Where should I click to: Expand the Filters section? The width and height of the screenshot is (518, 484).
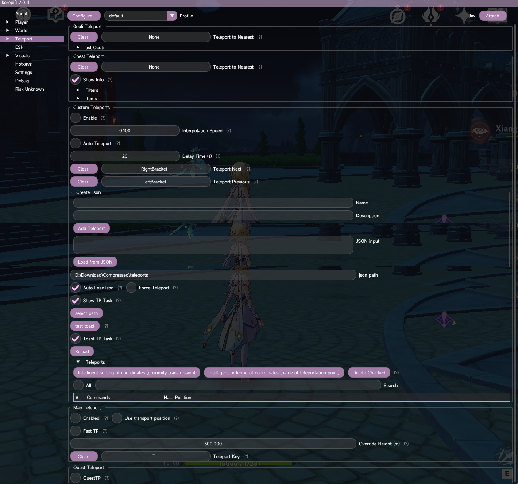78,90
